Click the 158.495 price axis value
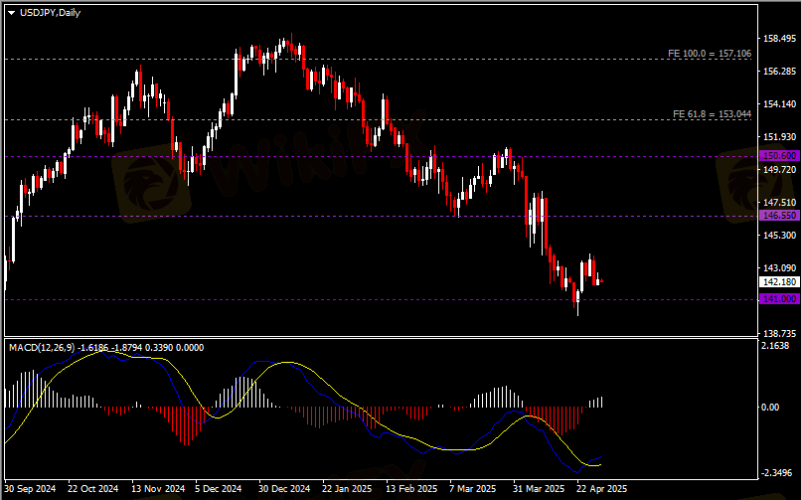 click(x=778, y=40)
